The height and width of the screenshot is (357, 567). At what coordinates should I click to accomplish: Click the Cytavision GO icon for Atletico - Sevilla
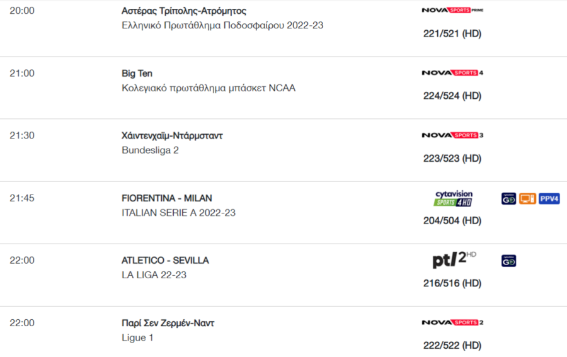coord(508,261)
